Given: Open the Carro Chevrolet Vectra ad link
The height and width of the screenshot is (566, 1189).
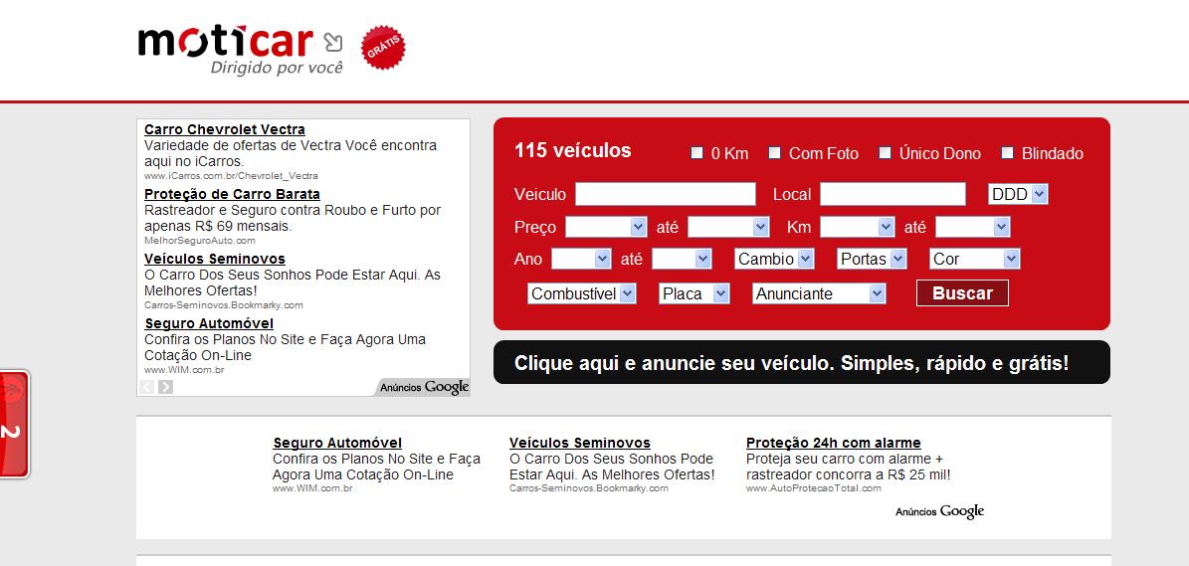Looking at the screenshot, I should click(x=225, y=129).
